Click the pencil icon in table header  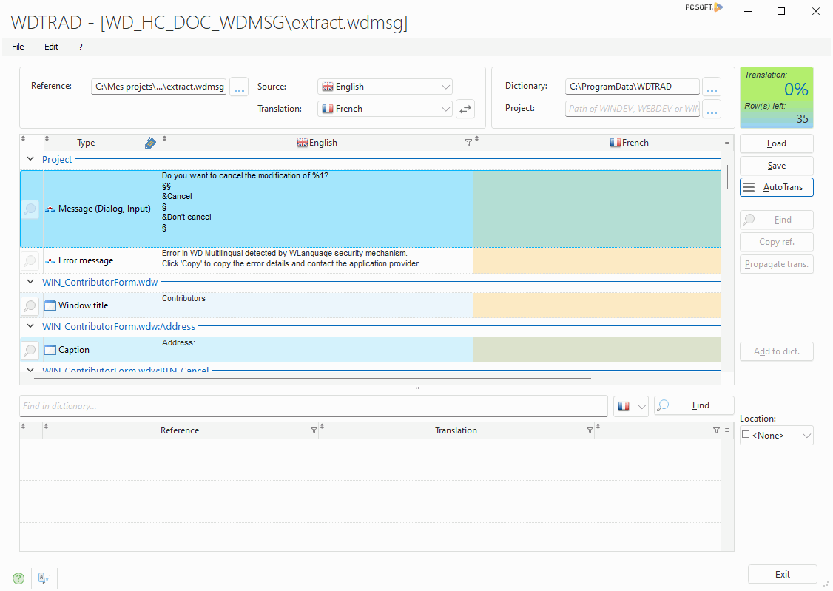pos(150,143)
